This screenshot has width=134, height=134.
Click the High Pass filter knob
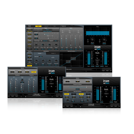click(x=92, y=39)
